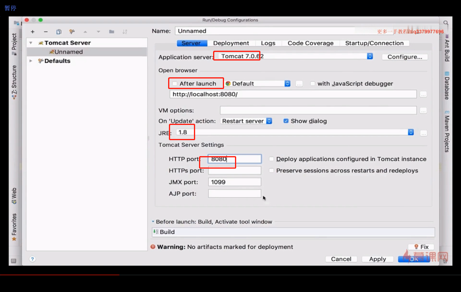461x292 pixels.
Task: Enable with JavaScript debugger checkbox
Action: tap(312, 84)
